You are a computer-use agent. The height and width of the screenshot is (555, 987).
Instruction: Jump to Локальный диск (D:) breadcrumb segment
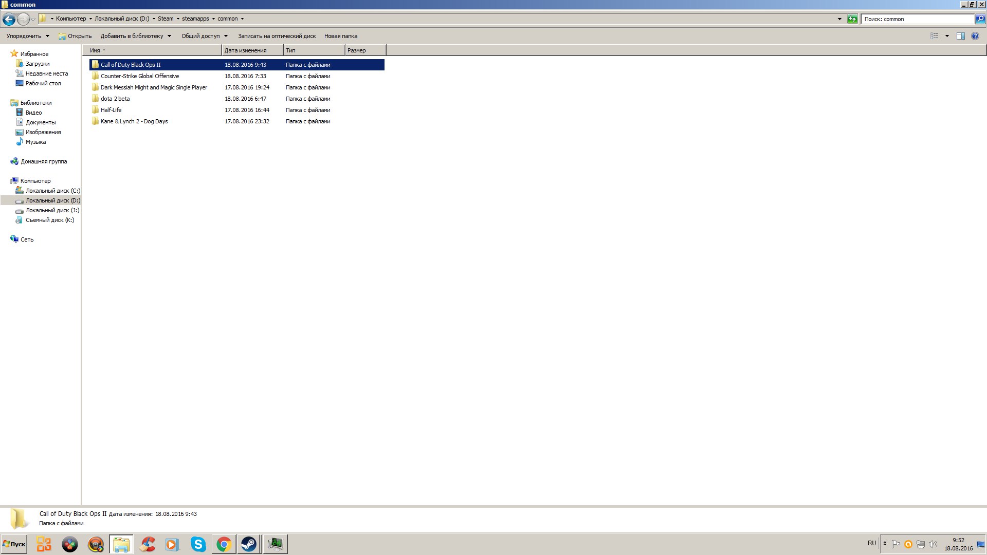coord(122,18)
